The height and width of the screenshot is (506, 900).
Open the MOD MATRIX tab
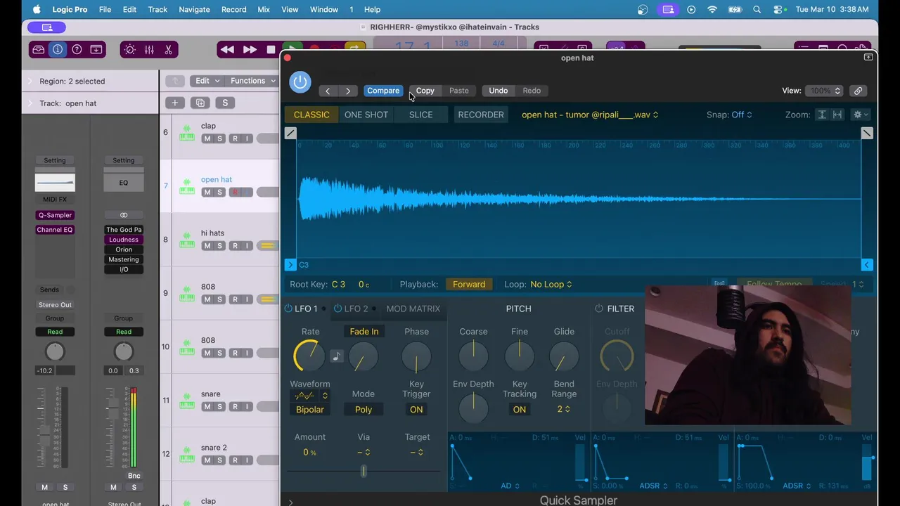413,309
